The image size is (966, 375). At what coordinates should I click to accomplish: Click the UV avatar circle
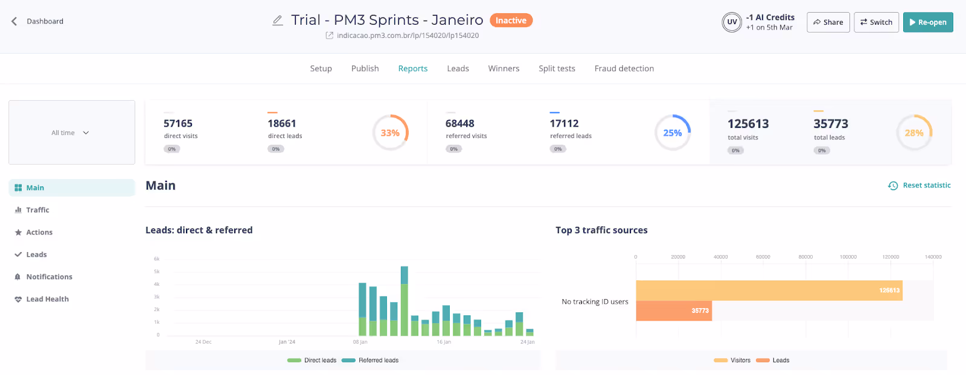coord(732,22)
